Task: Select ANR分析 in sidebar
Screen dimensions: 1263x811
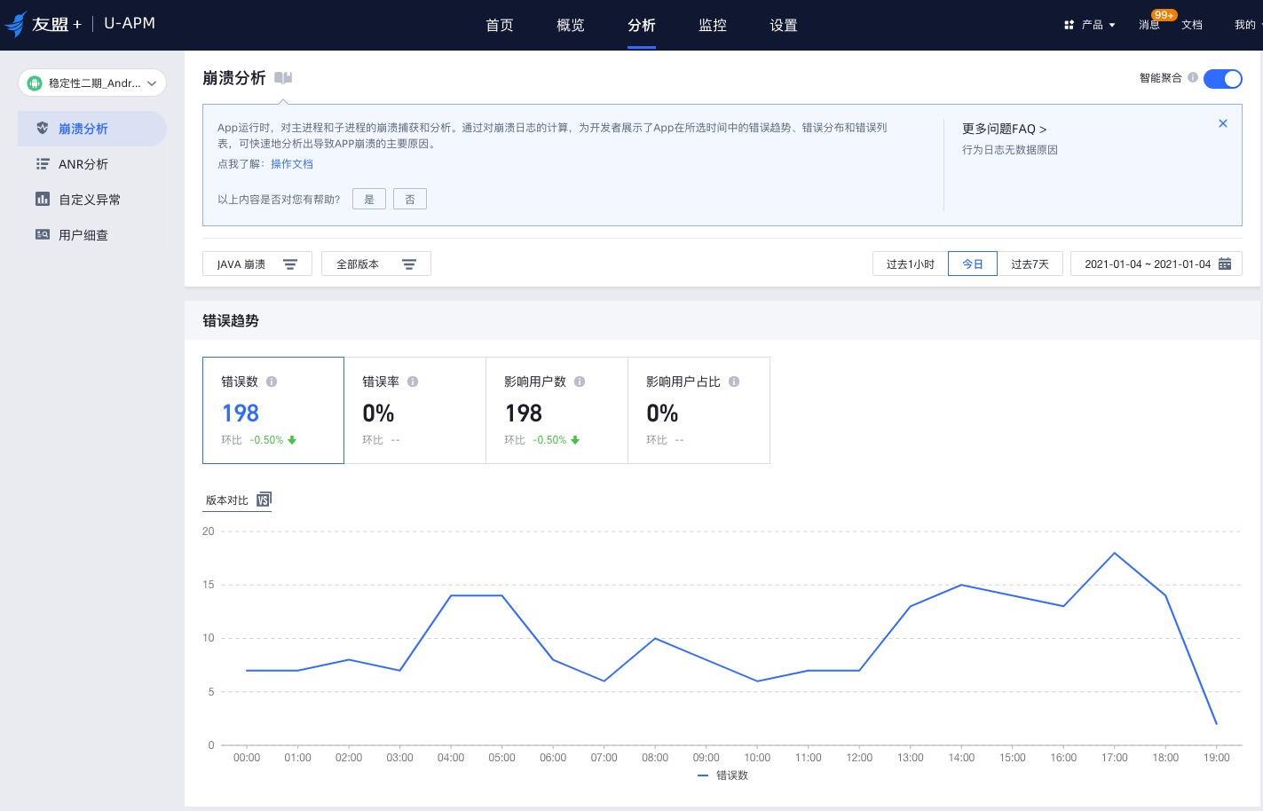Action: tap(92, 164)
